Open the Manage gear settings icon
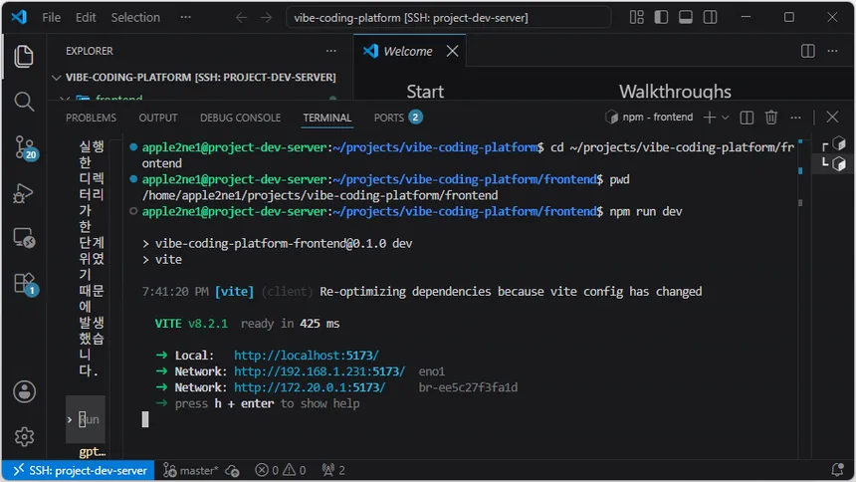The width and height of the screenshot is (856, 482). coord(24,436)
